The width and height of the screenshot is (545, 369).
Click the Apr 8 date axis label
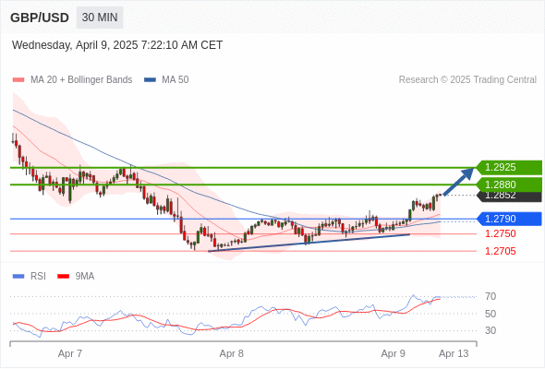(x=232, y=353)
